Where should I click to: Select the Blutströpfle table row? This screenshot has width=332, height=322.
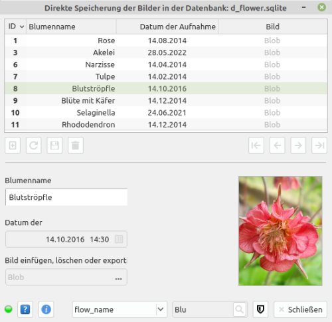pyautogui.click(x=166, y=88)
